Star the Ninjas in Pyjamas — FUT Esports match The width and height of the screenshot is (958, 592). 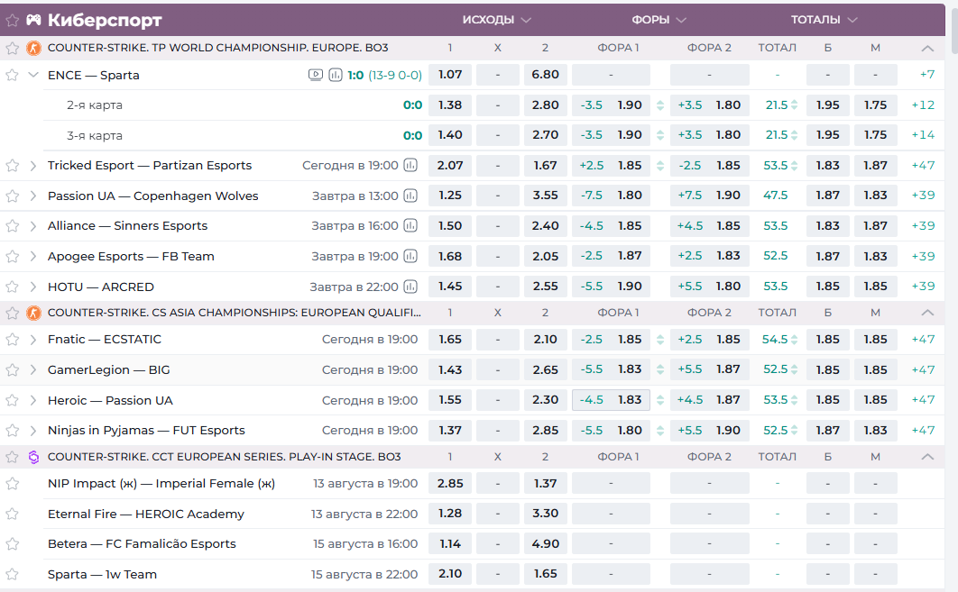[x=13, y=431]
